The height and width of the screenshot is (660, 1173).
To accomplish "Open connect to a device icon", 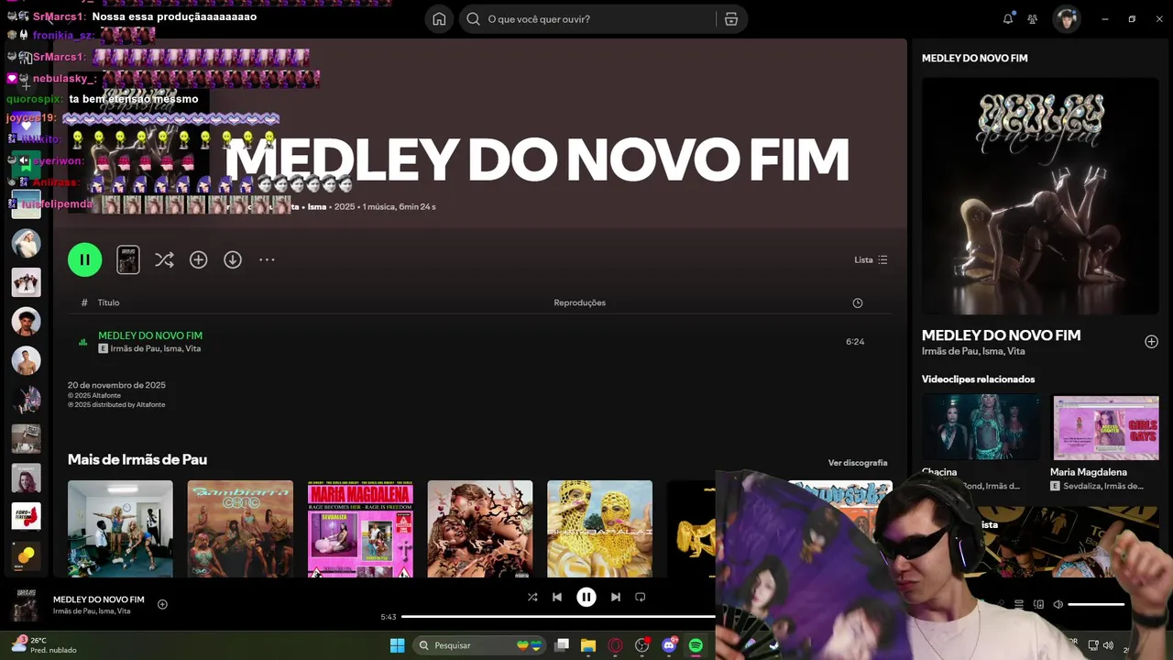I will (1038, 604).
